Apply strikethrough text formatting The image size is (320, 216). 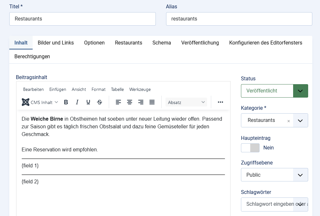coord(100,102)
